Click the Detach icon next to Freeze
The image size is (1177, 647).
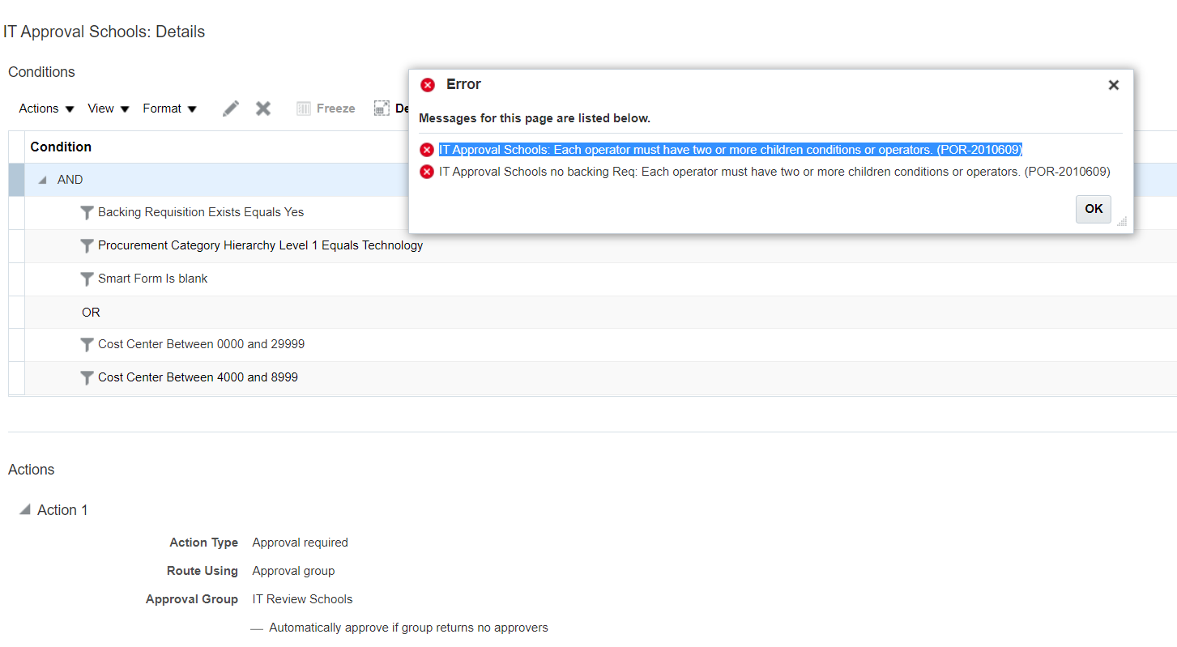382,108
